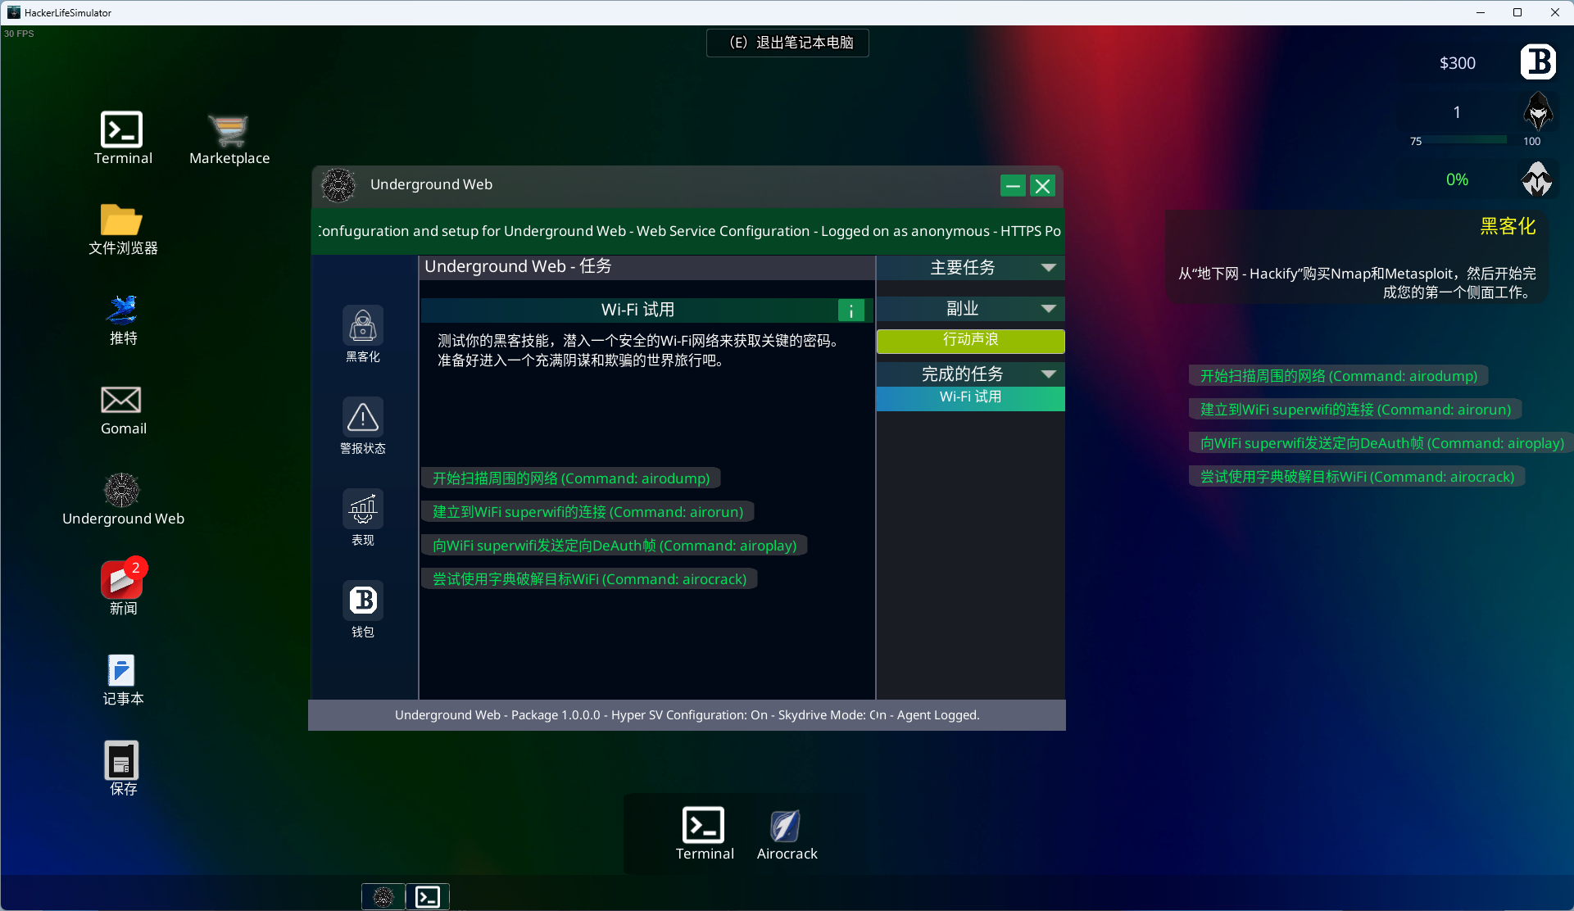
Task: Open the 新闻 icon with notification badge
Action: click(x=122, y=581)
